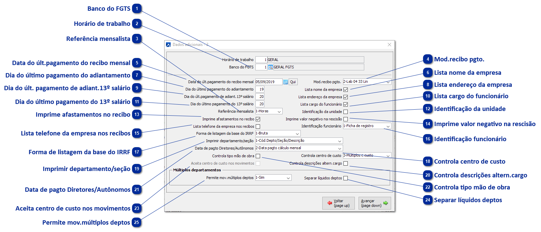Expand the Imprimir departamento/seção dropdown
This screenshot has height=232, width=541.
tap(340, 141)
